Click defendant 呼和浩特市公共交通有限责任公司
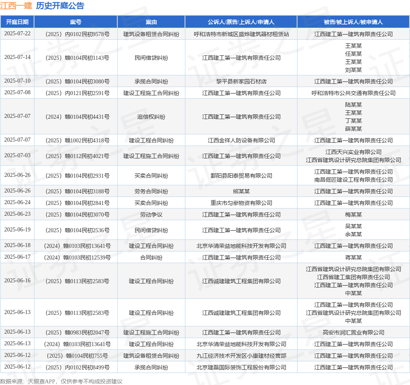The width and height of the screenshot is (410, 385). 353,93
